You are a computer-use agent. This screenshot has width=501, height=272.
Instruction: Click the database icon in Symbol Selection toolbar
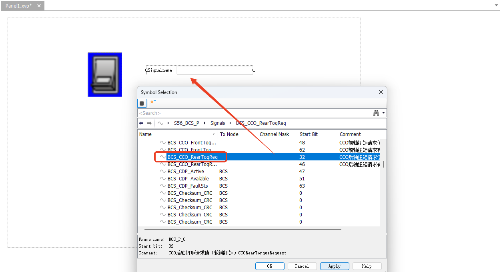[x=142, y=103]
